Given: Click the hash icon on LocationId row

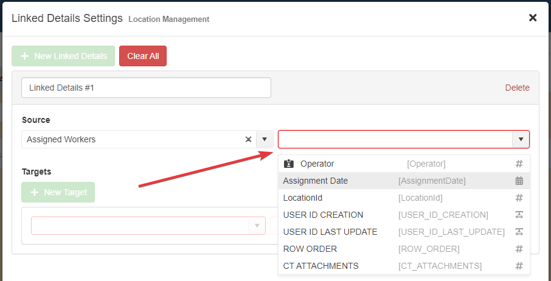Looking at the screenshot, I should pos(519,198).
